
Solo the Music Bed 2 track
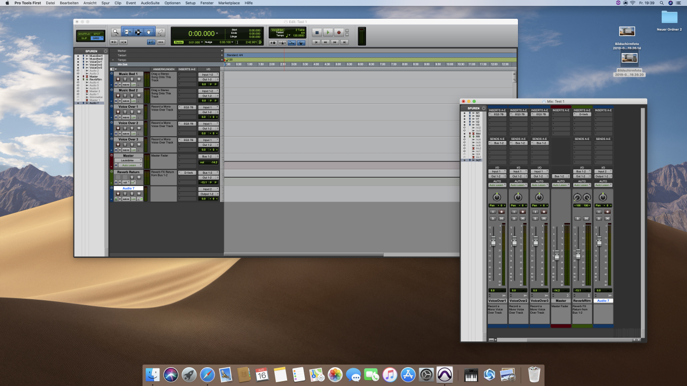pos(132,95)
